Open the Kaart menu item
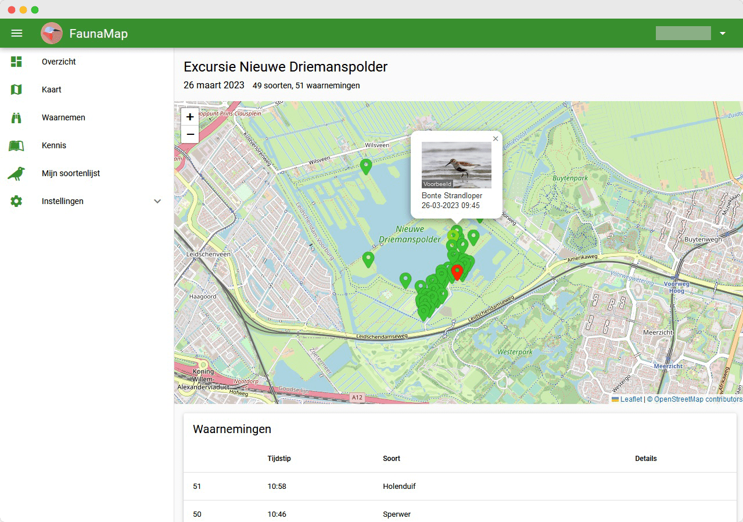The width and height of the screenshot is (743, 522). click(x=52, y=90)
